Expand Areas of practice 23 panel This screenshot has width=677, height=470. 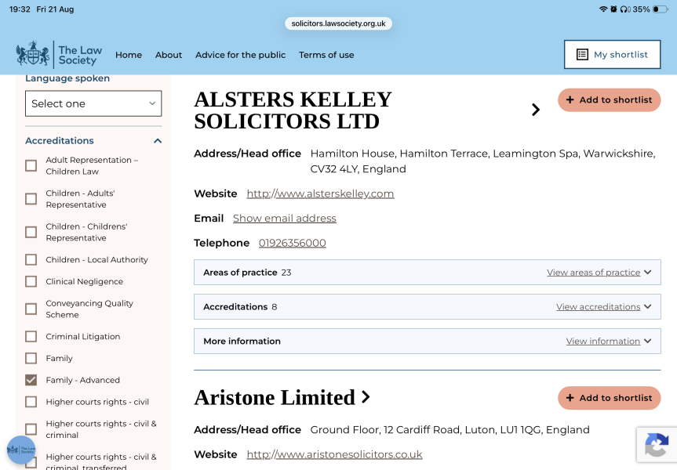[427, 272]
